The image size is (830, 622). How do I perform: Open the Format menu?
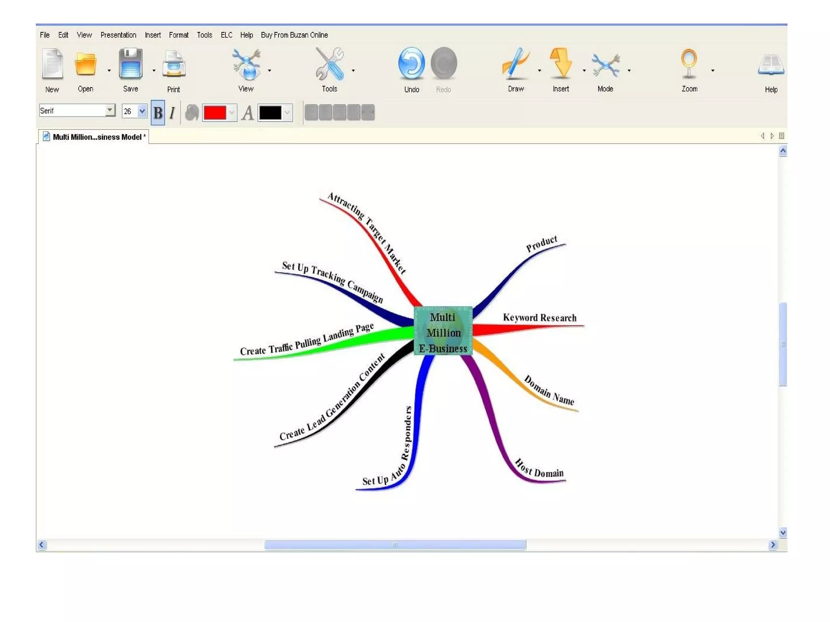[179, 35]
